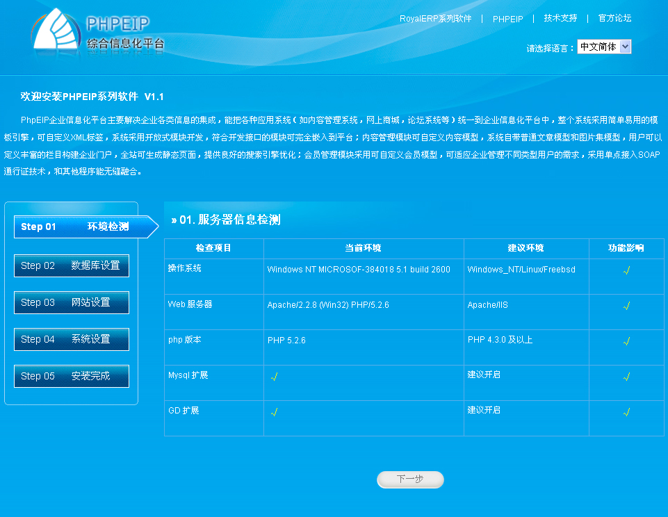Click the 操作系统 row's 功能影响 checkmark

tap(627, 270)
